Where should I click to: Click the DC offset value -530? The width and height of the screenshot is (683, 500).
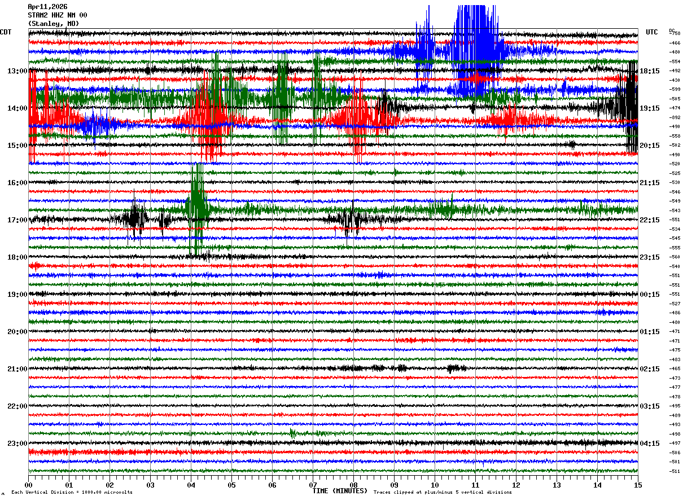coord(675,183)
